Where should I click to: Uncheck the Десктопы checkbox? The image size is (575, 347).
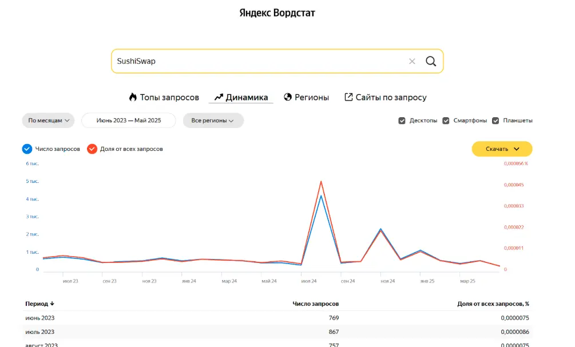[x=402, y=121]
